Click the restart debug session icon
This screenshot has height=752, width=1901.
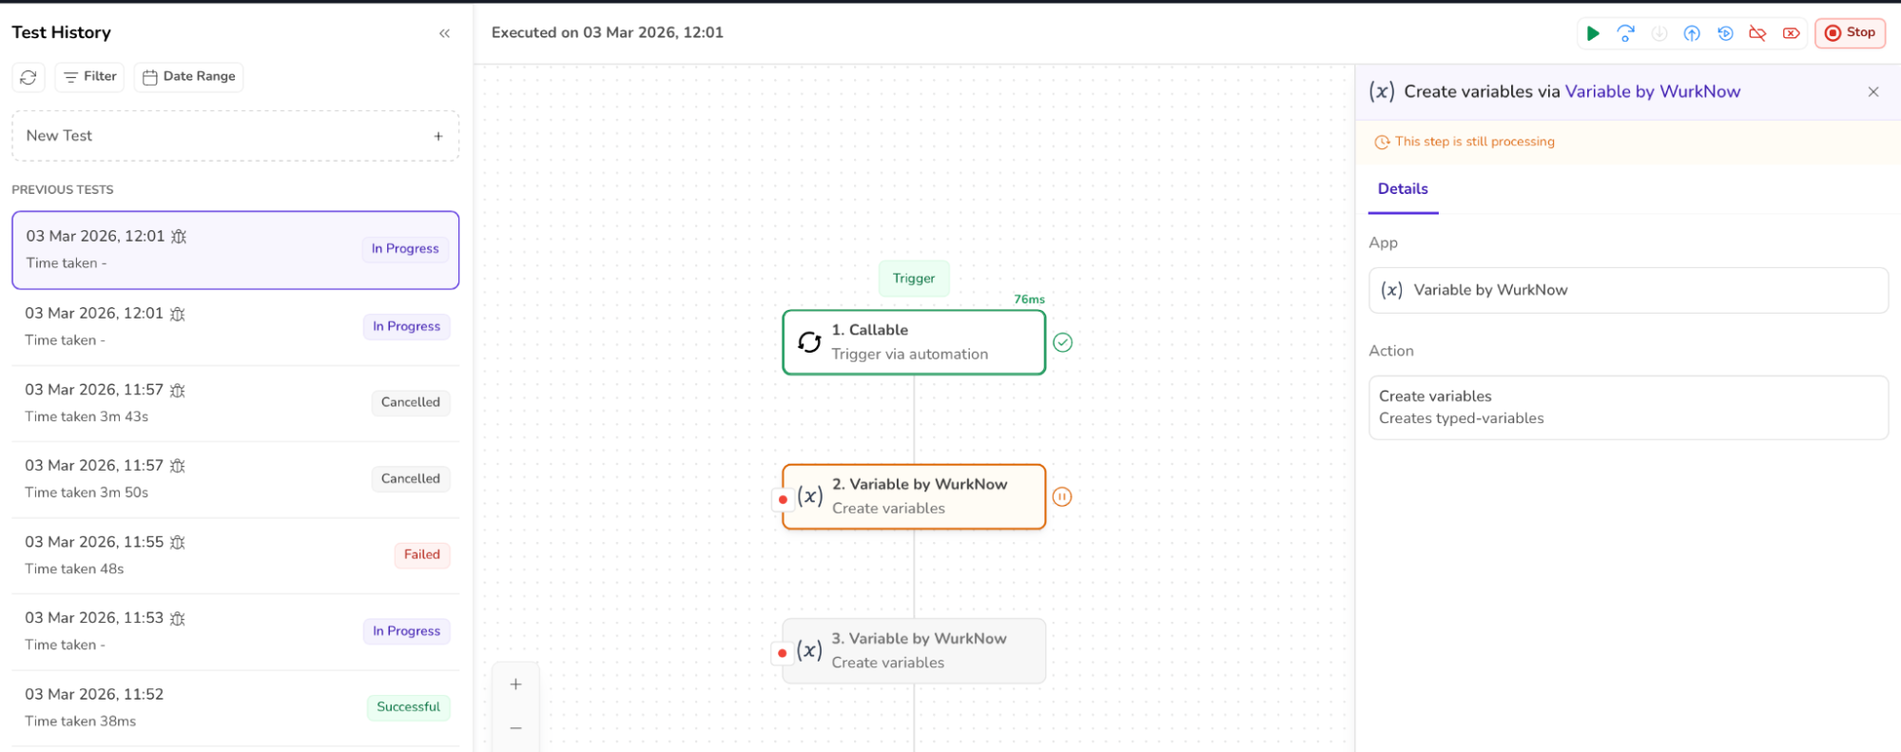pos(1725,33)
